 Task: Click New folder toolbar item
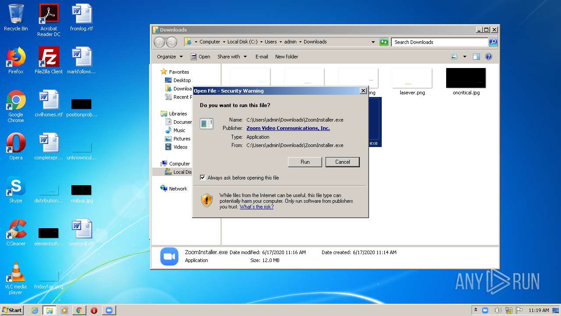(x=287, y=57)
